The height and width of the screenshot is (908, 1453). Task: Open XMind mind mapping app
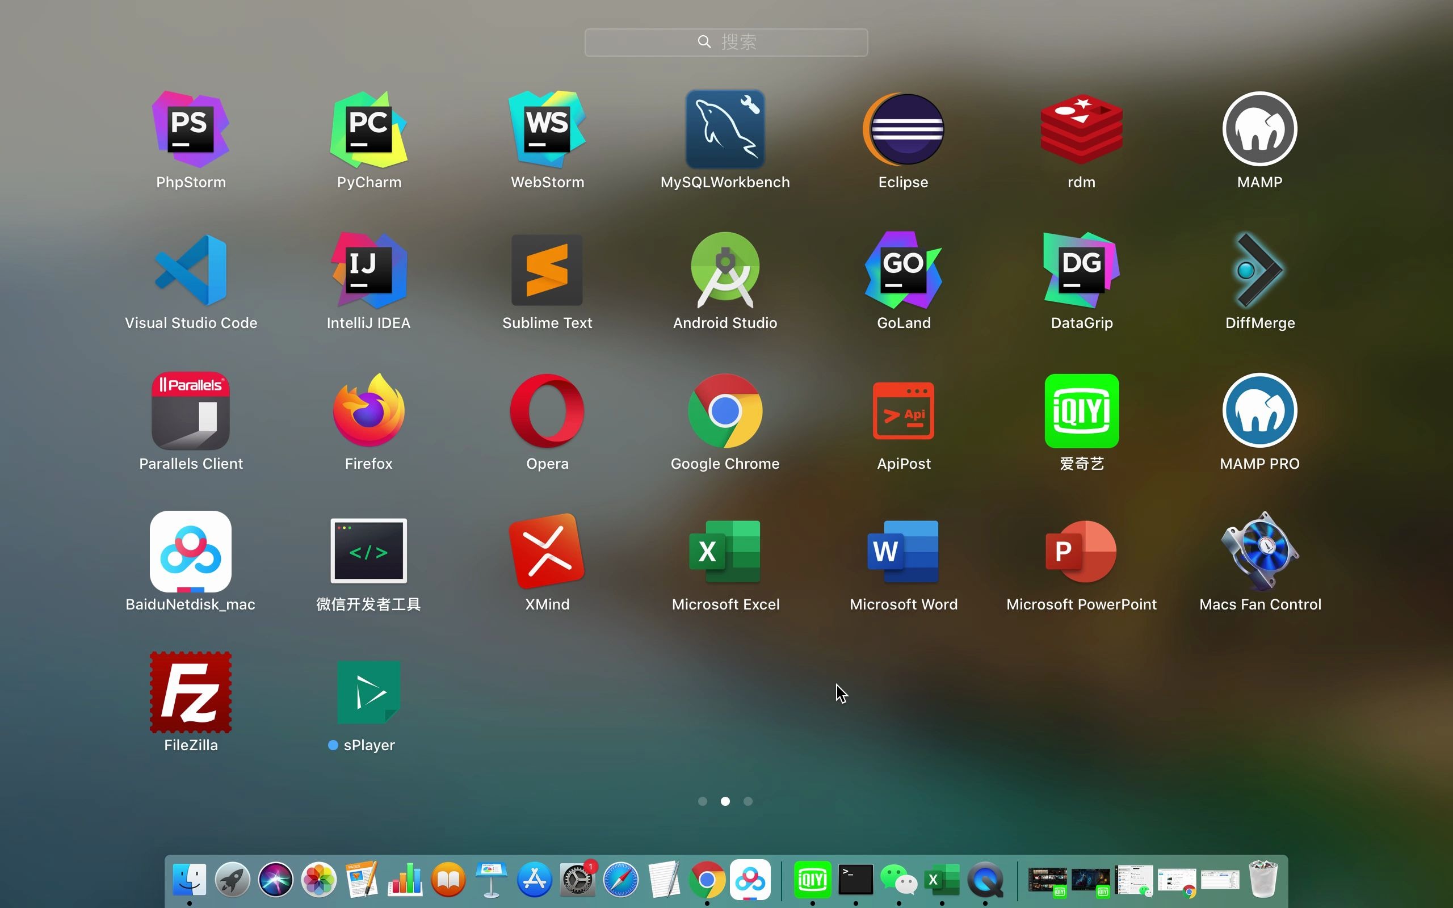click(547, 551)
